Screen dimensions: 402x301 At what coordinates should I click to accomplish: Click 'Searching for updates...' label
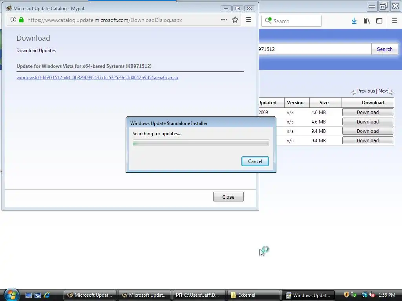157,134
